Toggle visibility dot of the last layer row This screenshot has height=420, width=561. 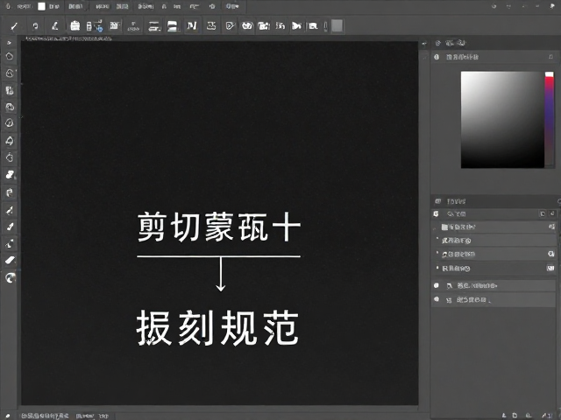[x=437, y=299]
